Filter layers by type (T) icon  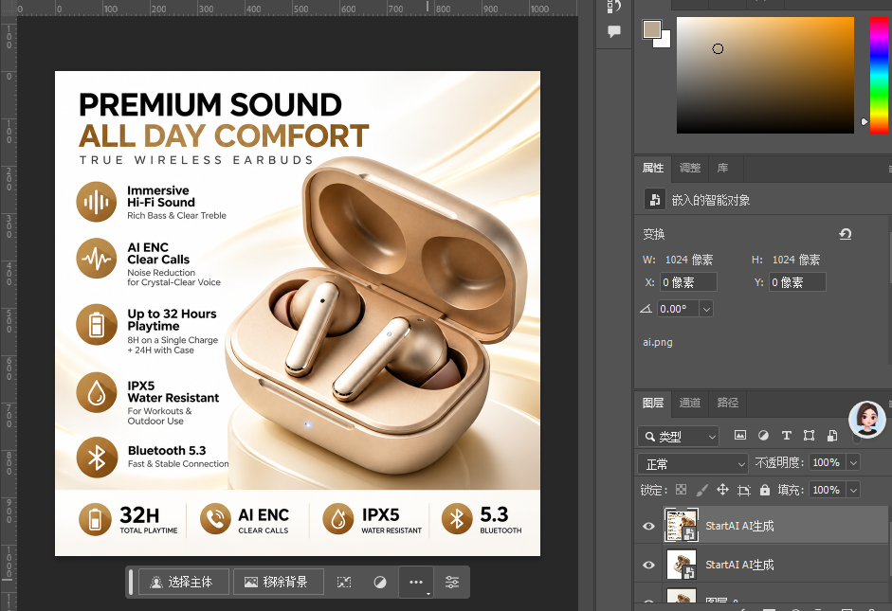787,436
